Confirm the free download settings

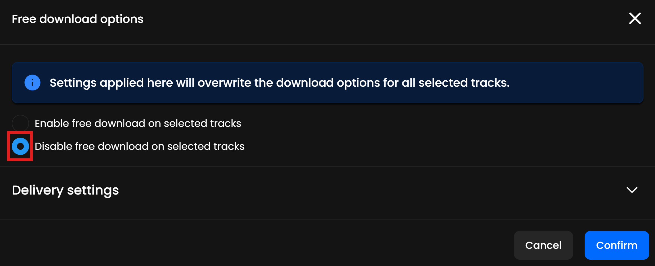pyautogui.click(x=617, y=245)
